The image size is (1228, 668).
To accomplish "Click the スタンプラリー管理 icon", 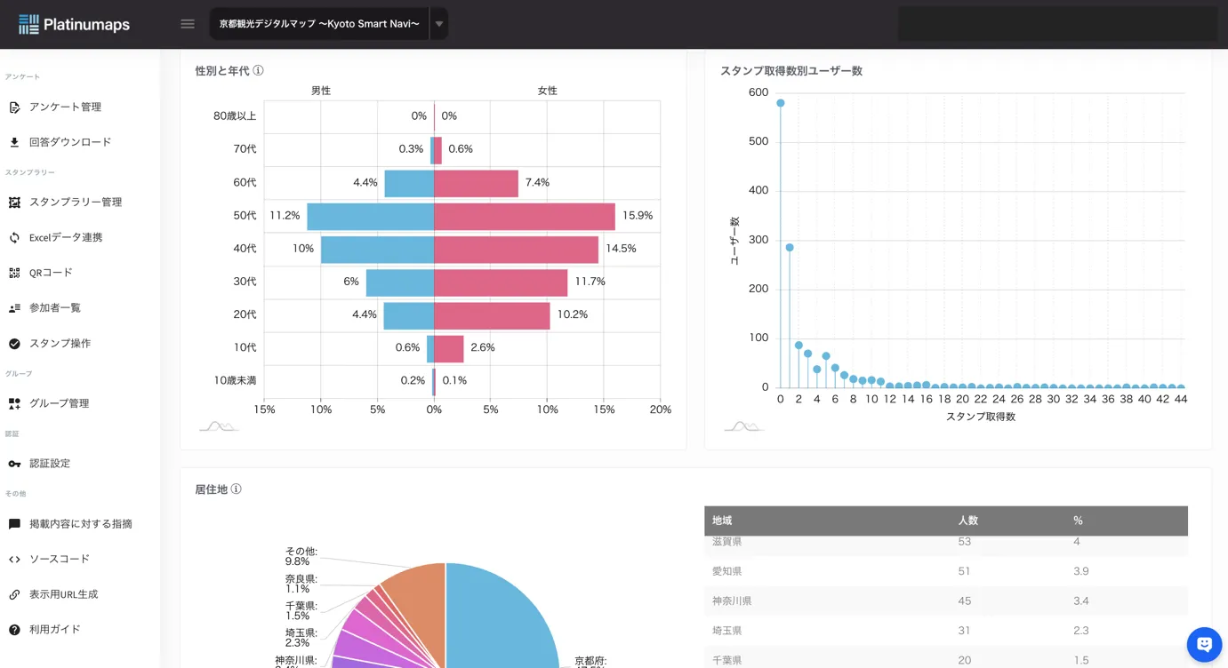I will pos(14,203).
